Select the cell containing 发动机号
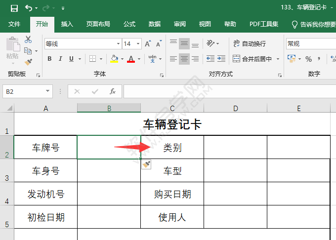This screenshot has height=240, width=336. click(45, 194)
